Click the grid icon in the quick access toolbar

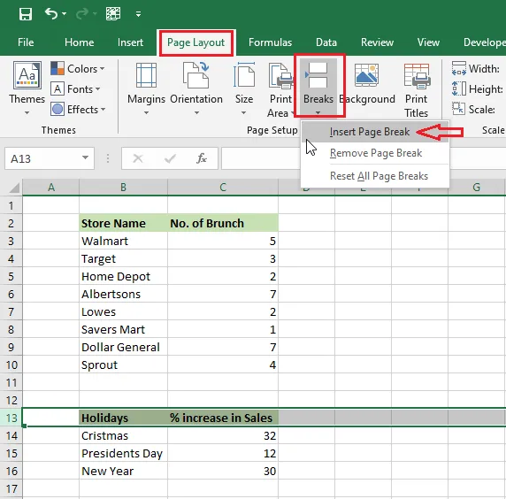[113, 14]
